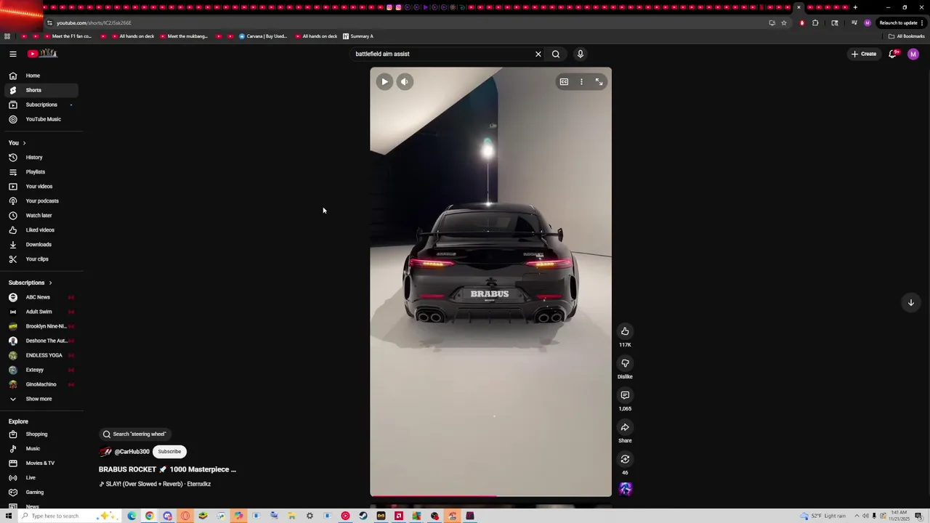The image size is (930, 523).
Task: Open the comments with 1,065 count
Action: 625,395
